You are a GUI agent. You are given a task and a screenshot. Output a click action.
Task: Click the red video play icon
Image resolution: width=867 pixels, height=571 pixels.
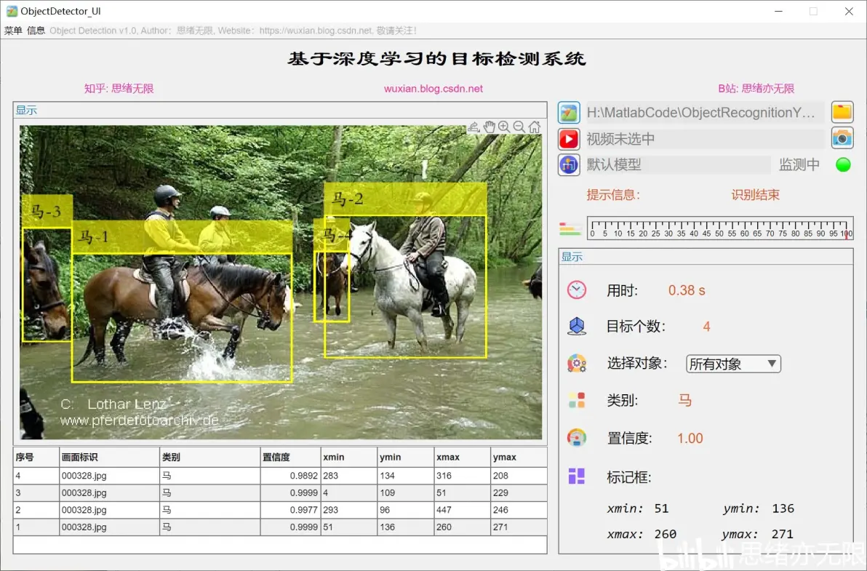coord(568,139)
